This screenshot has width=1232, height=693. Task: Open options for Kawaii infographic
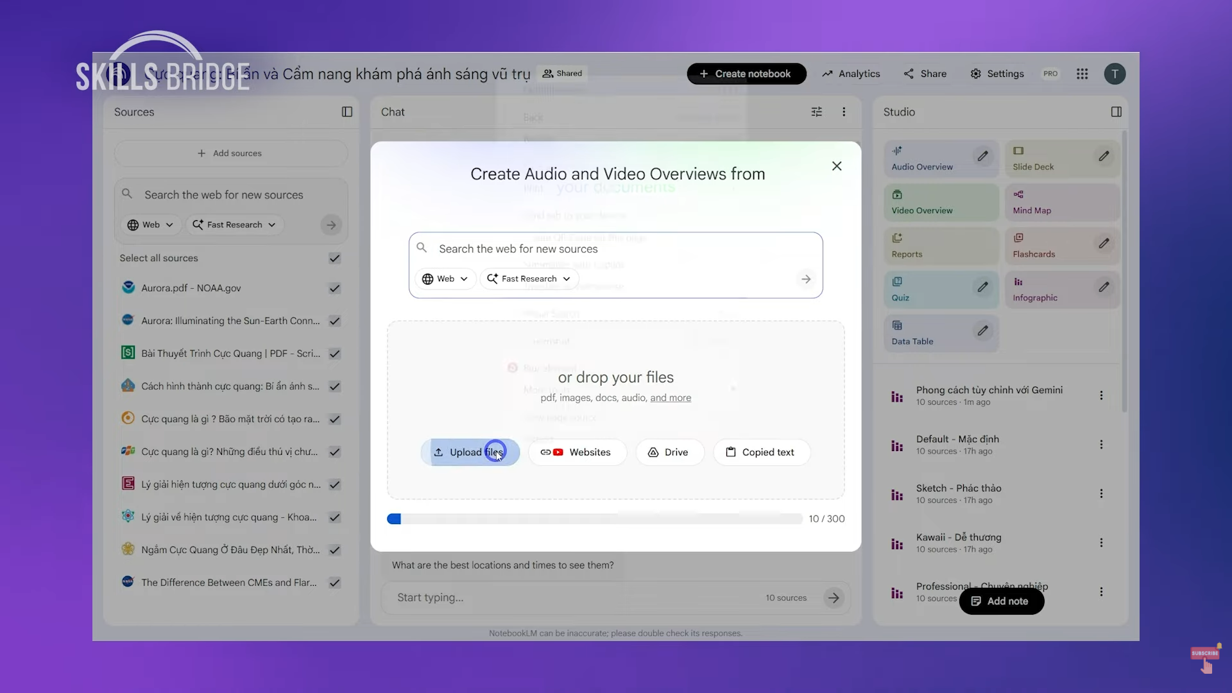(1101, 543)
